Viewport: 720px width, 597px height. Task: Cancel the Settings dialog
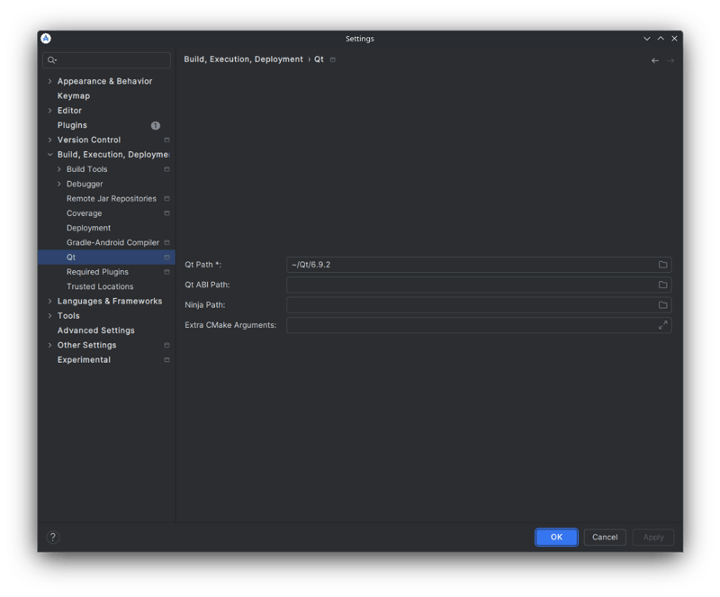click(x=604, y=537)
